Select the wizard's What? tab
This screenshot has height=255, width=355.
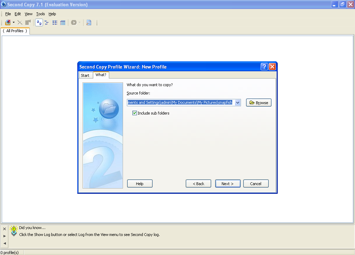pyautogui.click(x=101, y=75)
